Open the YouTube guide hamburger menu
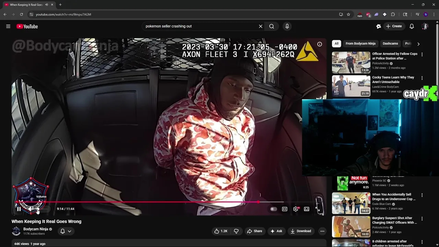 (8, 26)
